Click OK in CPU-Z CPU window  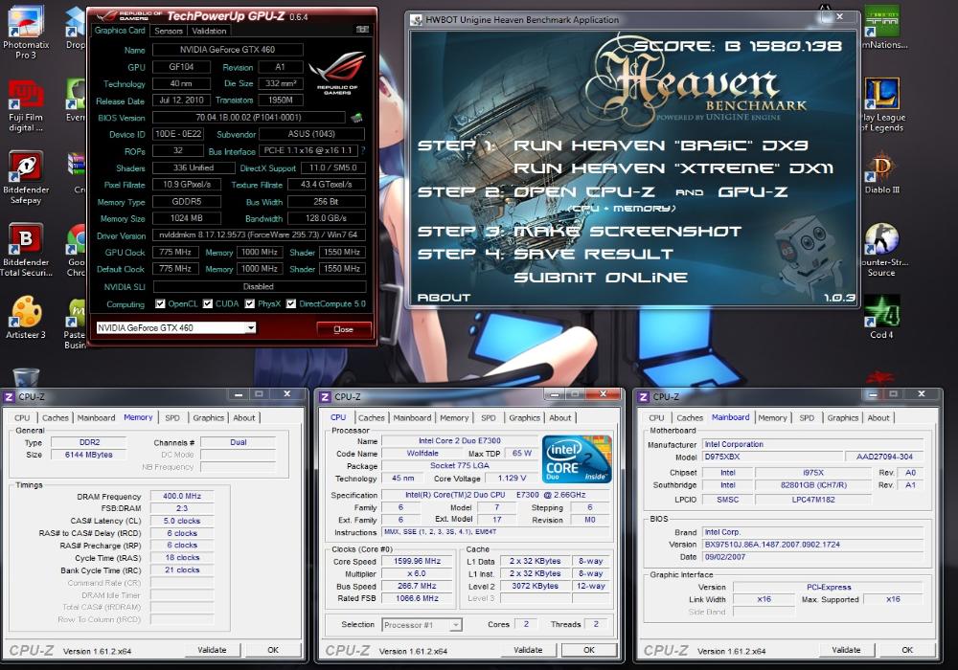point(589,650)
